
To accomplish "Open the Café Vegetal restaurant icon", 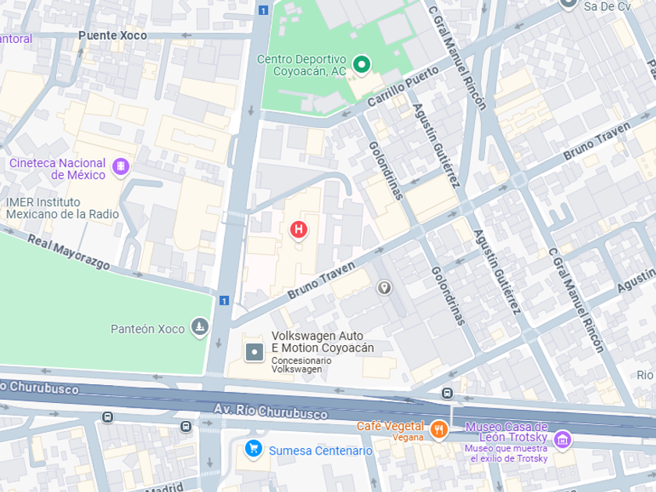I will coord(439,430).
